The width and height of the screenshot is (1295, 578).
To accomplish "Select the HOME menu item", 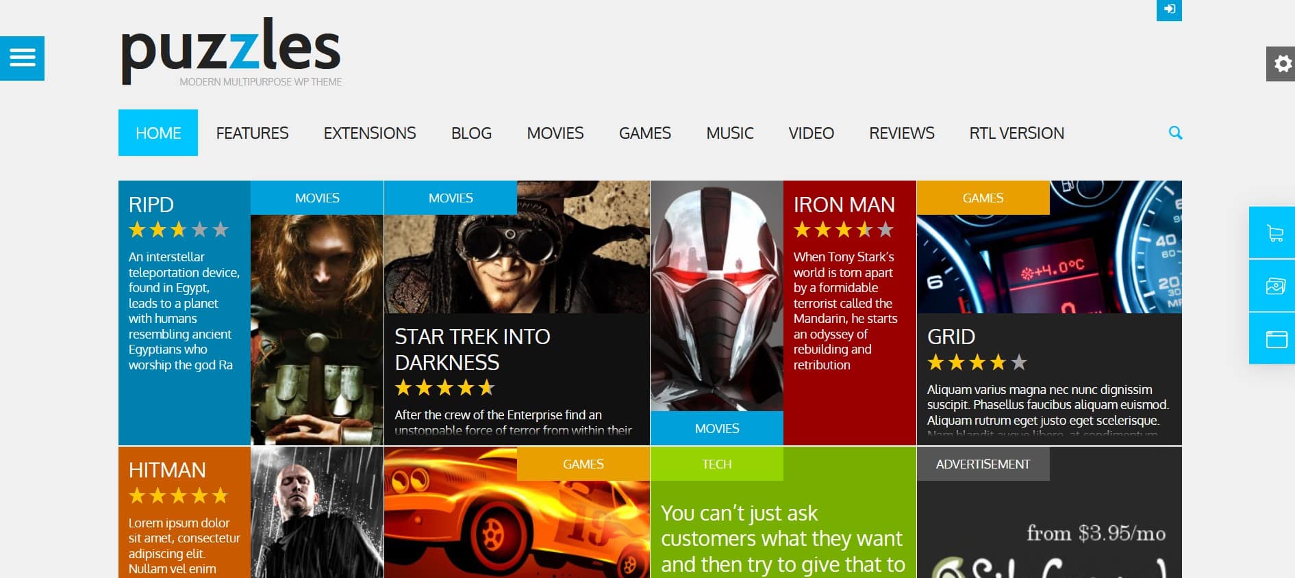I will tap(158, 133).
